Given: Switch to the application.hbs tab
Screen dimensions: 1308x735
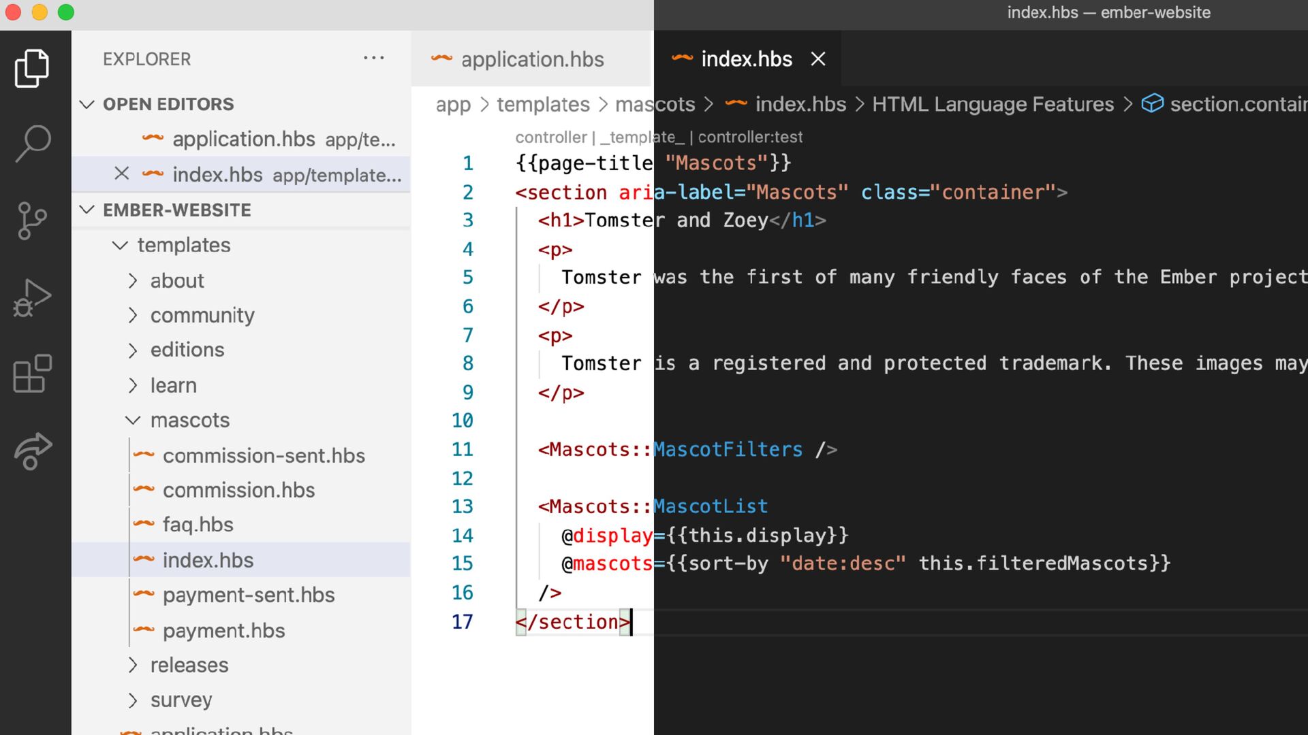Looking at the screenshot, I should (x=531, y=59).
